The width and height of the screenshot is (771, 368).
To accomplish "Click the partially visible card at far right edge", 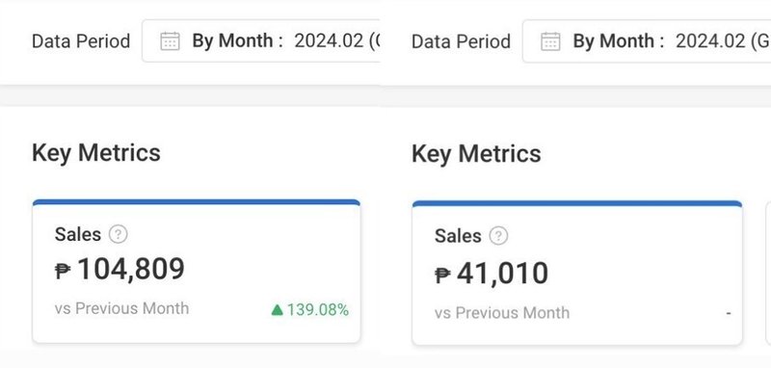I will (768, 274).
